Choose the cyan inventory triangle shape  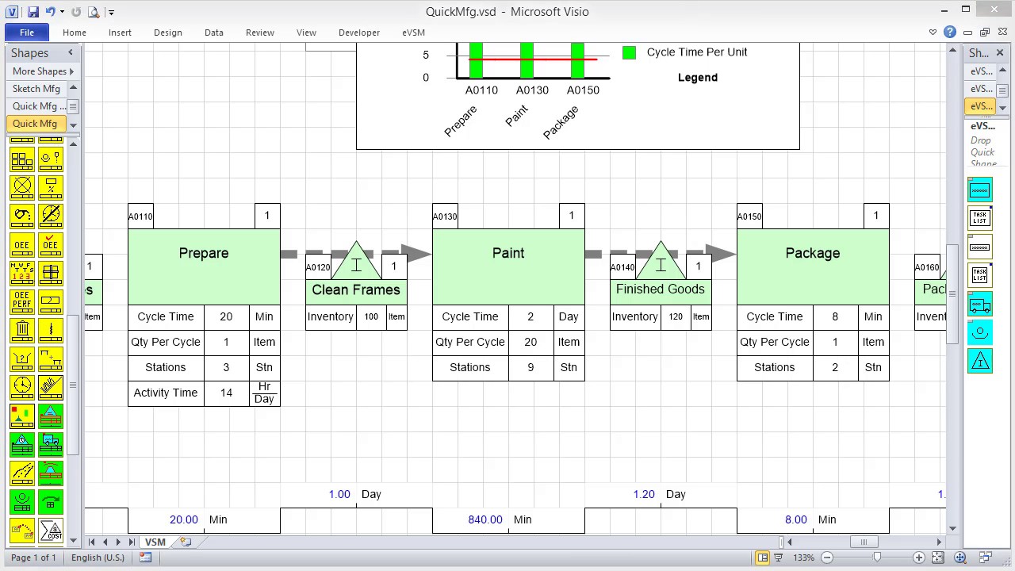[980, 362]
